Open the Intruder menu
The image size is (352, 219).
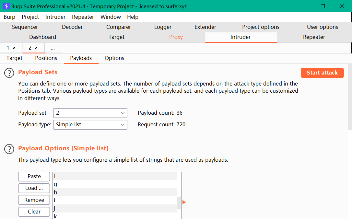point(55,17)
